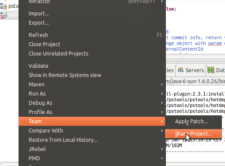
Task: Open Show in Remote Systems view
Action: pos(92,75)
